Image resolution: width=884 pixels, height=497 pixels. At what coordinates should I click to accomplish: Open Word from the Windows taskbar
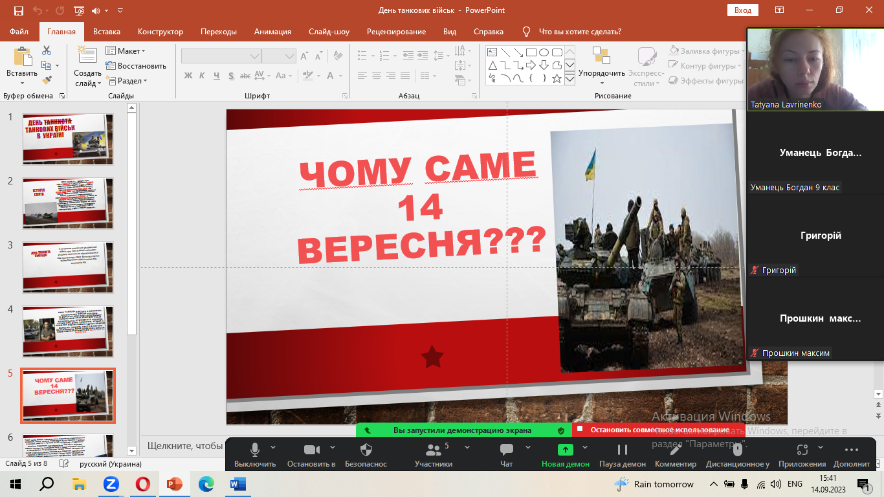pos(237,483)
